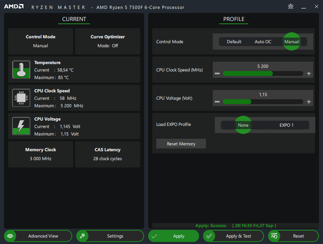Viewport: 323px width, 244px height.
Task: Open the bug report icon
Action: (291, 6)
